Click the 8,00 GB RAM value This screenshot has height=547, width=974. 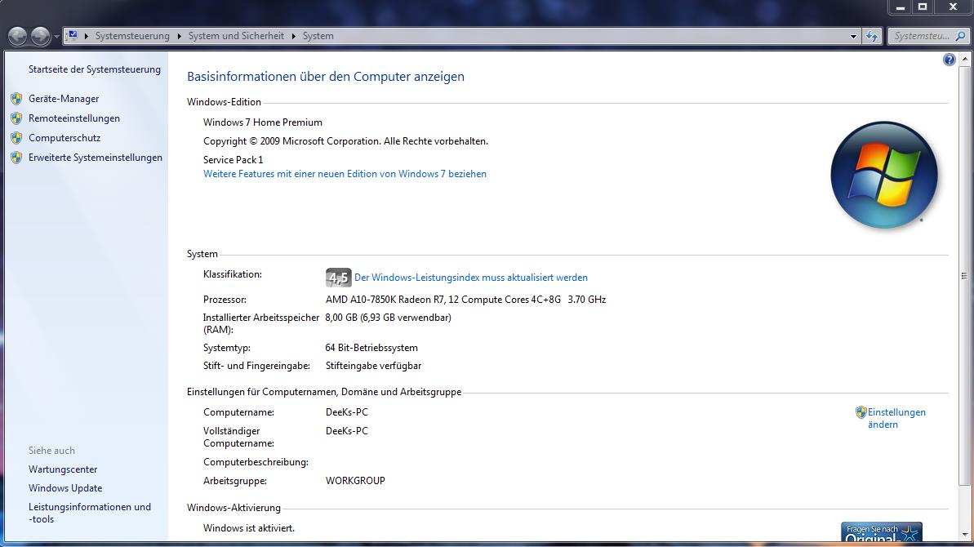pos(389,318)
